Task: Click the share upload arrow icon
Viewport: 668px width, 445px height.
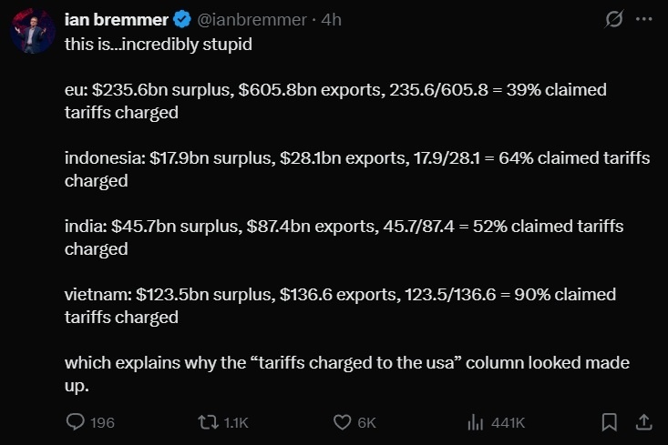Action: [643, 422]
